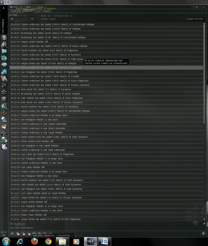208x246 pixels.
Task: Launch Google Chrome from taskbar
Action: pos(48,241)
